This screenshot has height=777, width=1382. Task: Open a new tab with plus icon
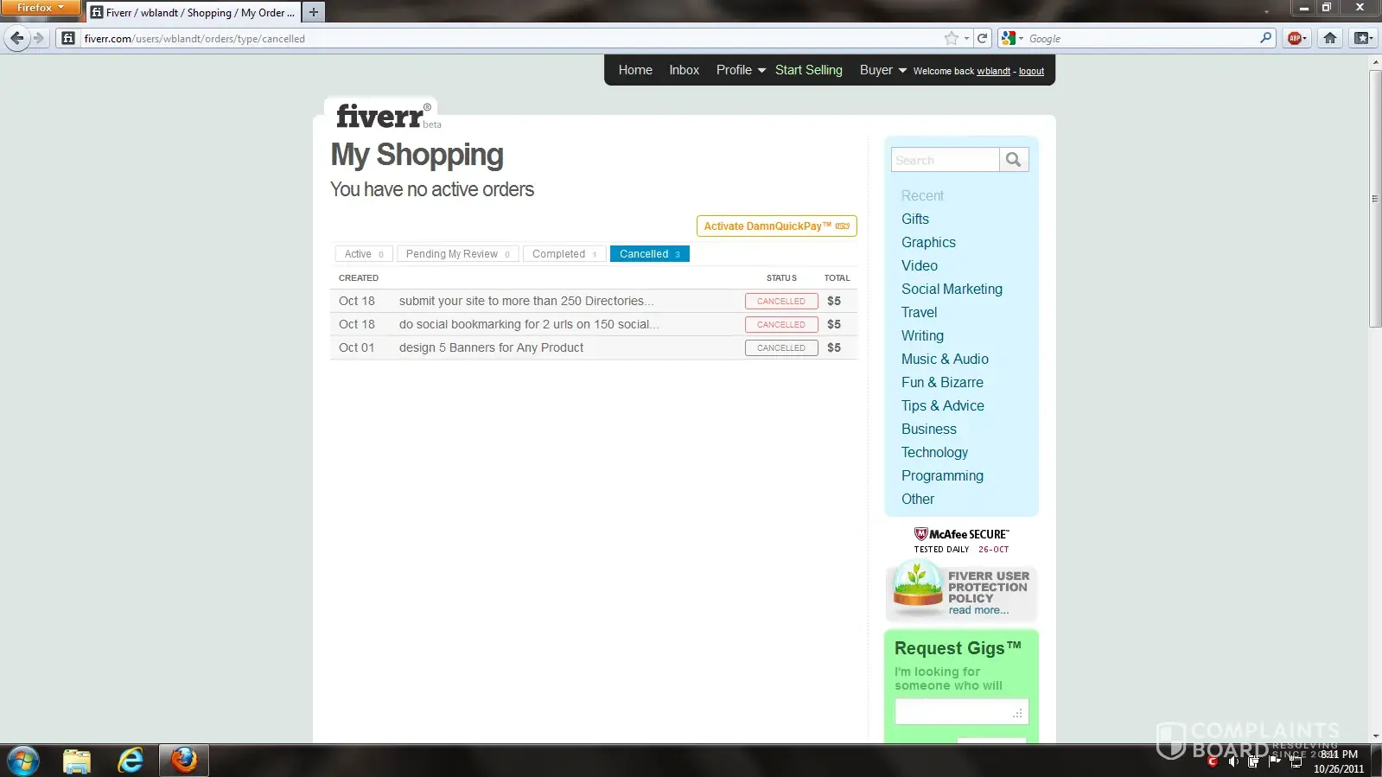314,12
